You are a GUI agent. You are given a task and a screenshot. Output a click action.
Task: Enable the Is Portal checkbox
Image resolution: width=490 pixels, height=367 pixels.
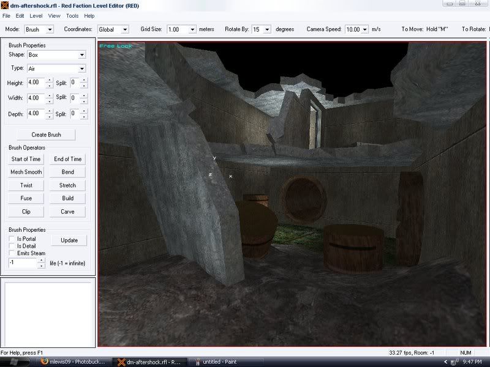coord(12,239)
